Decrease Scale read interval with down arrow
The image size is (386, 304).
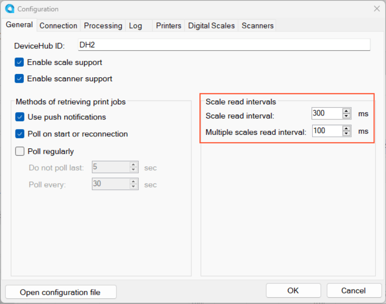(x=346, y=116)
